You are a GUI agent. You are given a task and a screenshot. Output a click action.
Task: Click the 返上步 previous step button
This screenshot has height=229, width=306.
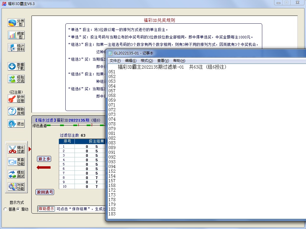[x=44, y=159]
